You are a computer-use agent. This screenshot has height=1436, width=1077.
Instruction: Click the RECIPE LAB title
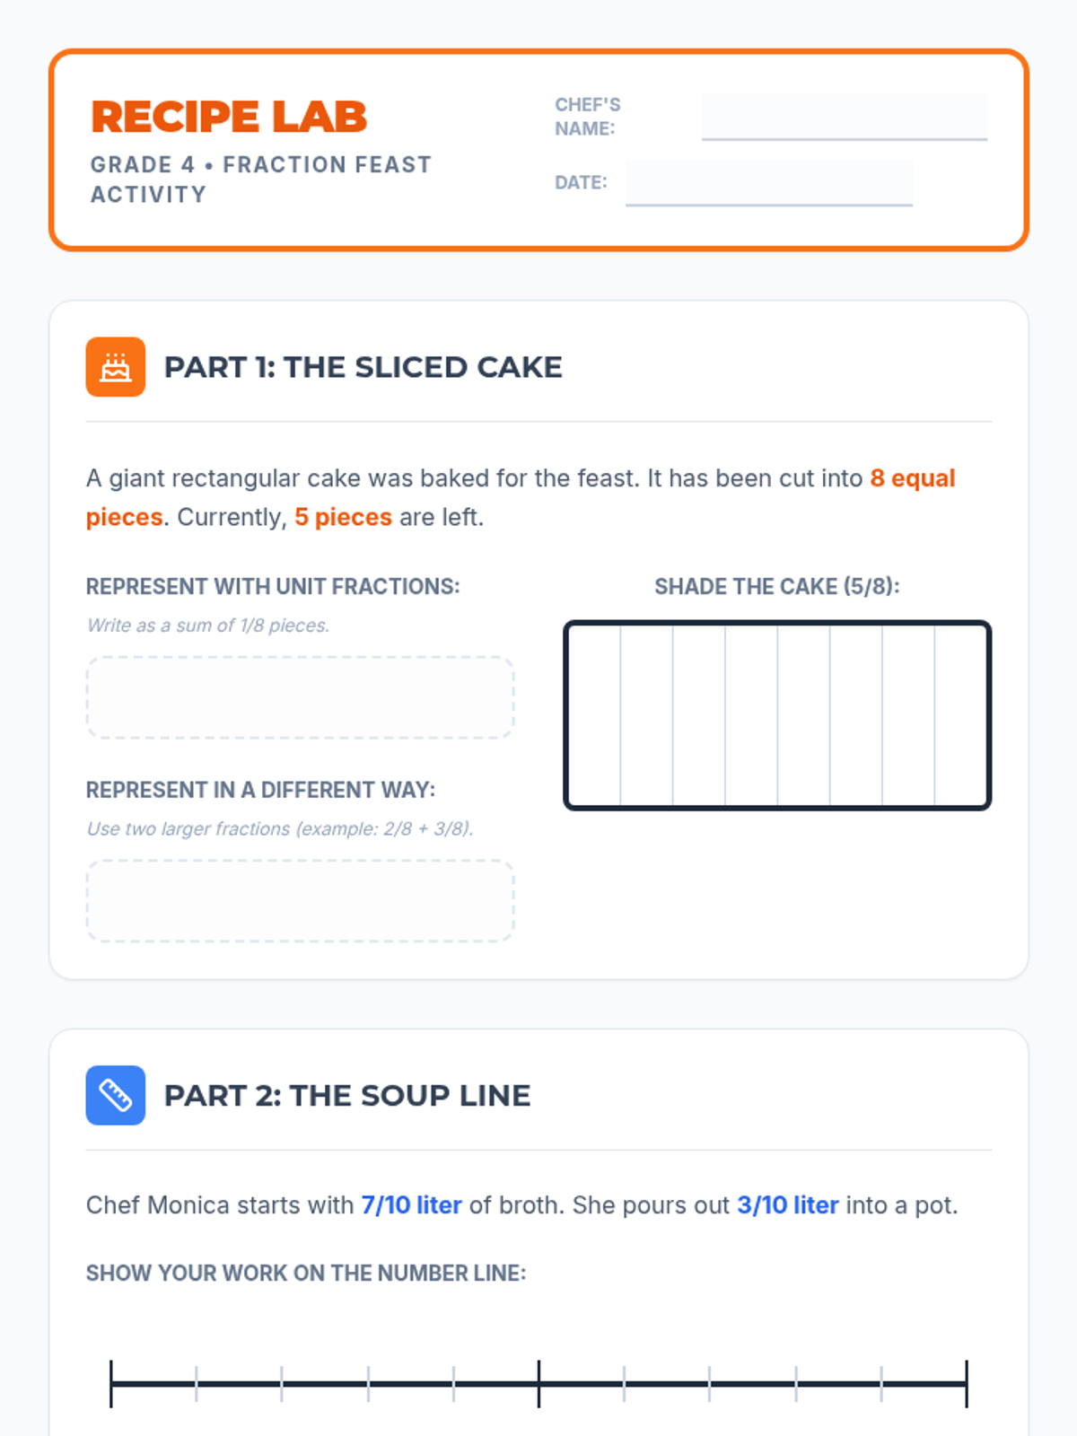click(229, 117)
